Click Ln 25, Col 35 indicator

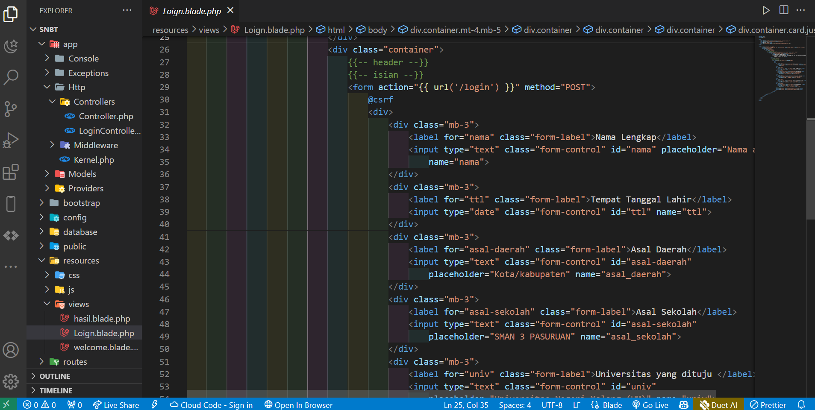pos(466,405)
